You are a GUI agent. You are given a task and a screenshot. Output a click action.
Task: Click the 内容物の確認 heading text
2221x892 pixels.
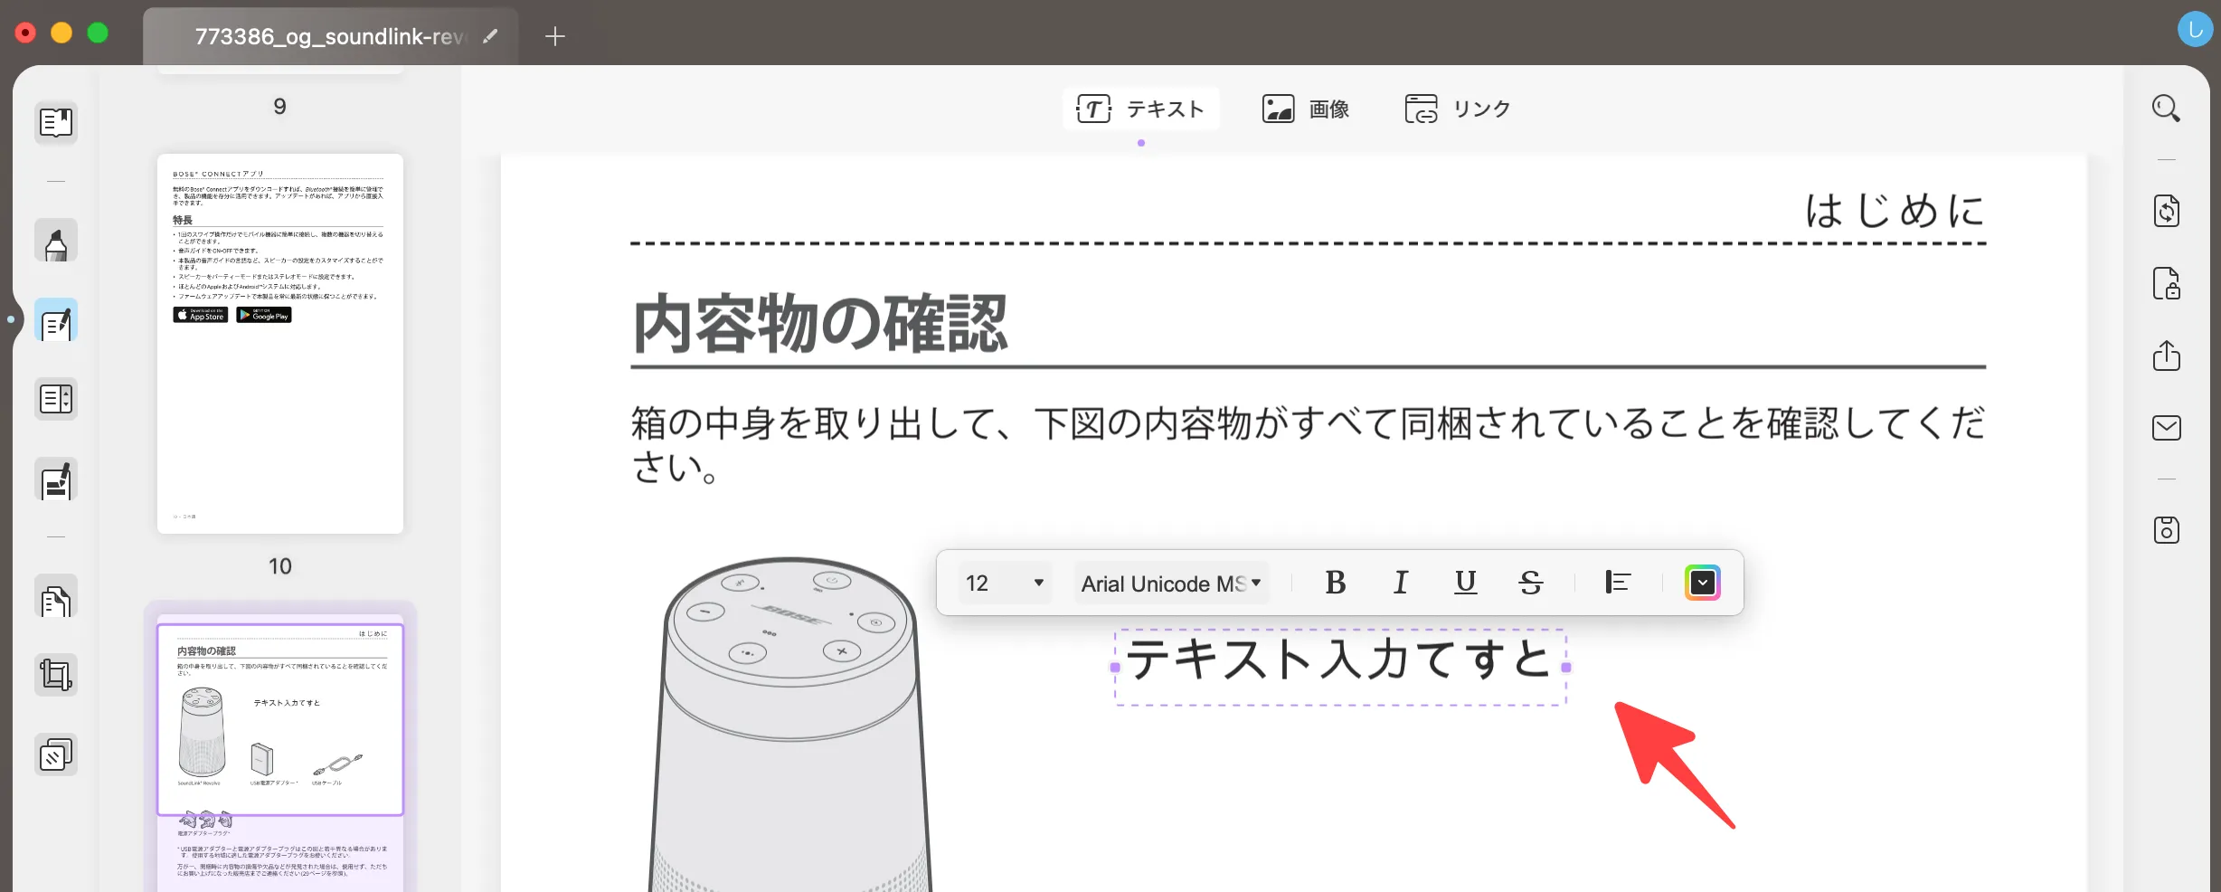pyautogui.click(x=819, y=324)
